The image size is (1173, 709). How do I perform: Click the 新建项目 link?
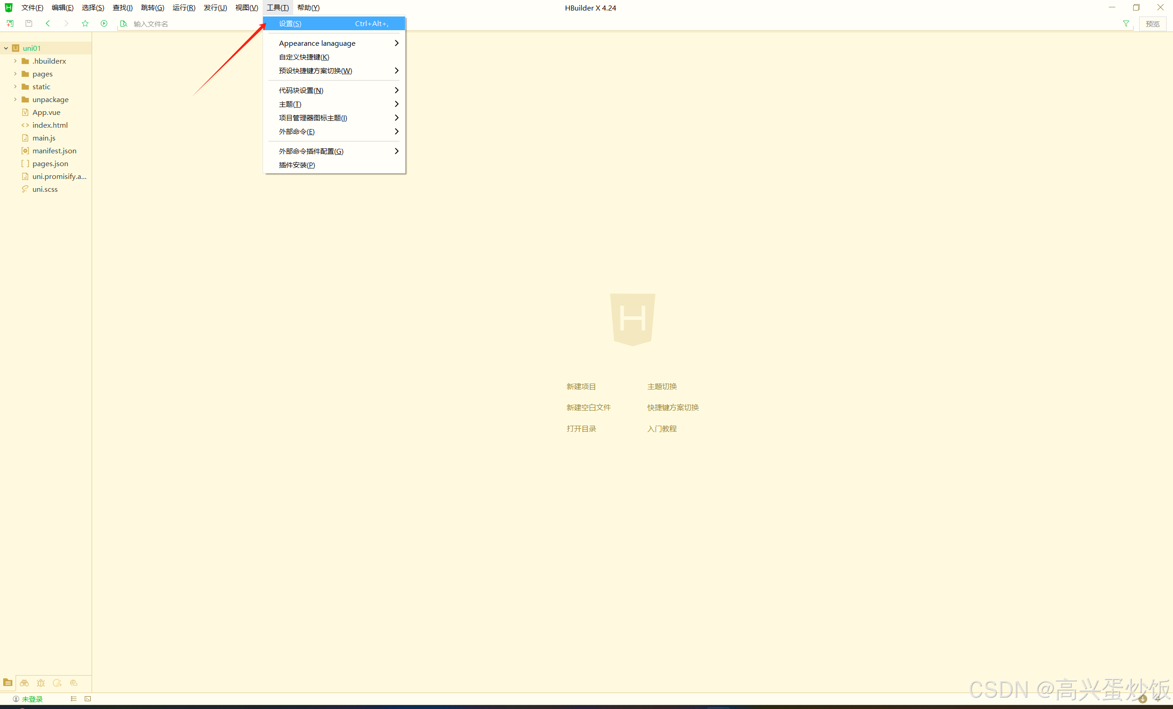[581, 387]
